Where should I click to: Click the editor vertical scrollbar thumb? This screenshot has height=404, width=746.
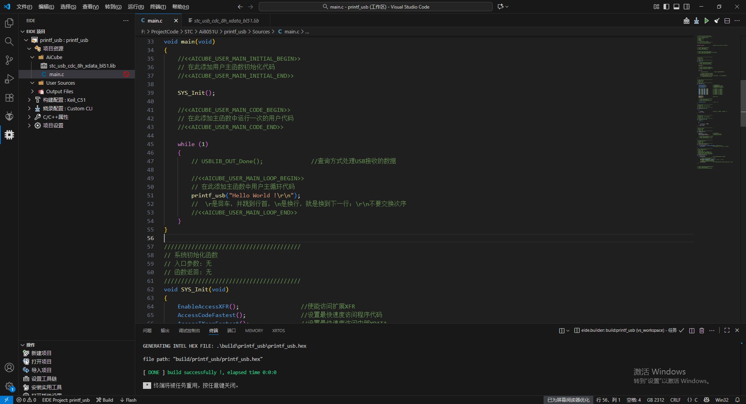click(x=743, y=103)
